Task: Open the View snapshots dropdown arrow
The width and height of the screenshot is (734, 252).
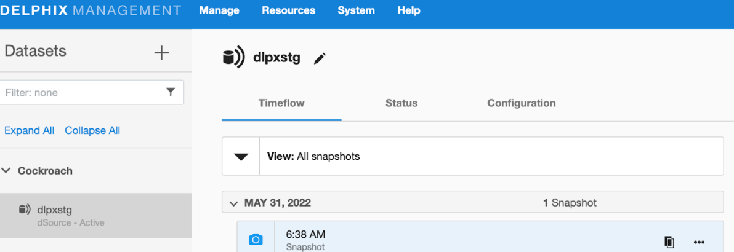Action: click(241, 156)
